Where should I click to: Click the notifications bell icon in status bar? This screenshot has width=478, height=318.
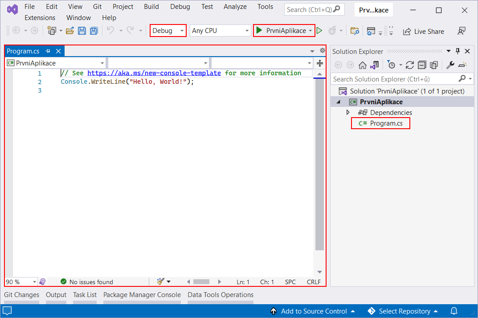coord(454,311)
